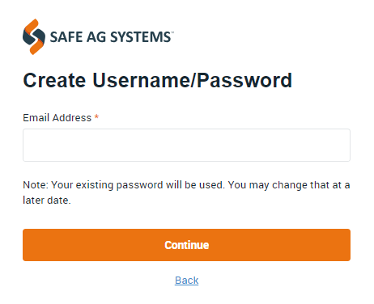Submit the form using orange Continue
Viewport: 374px width, 304px height.
[x=186, y=245]
